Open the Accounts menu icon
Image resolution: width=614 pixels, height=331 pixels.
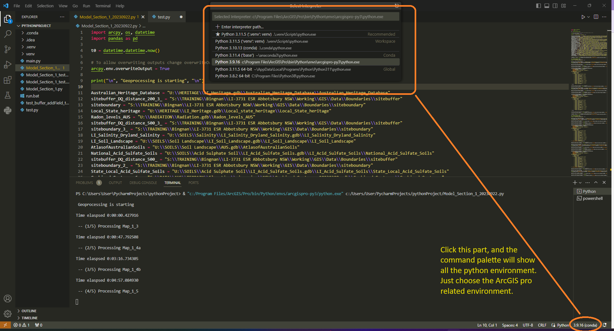click(8, 299)
